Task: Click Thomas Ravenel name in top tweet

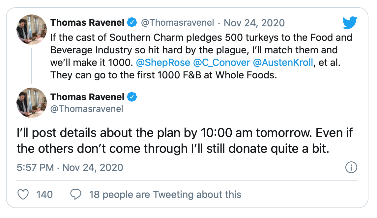Action: coord(87,23)
